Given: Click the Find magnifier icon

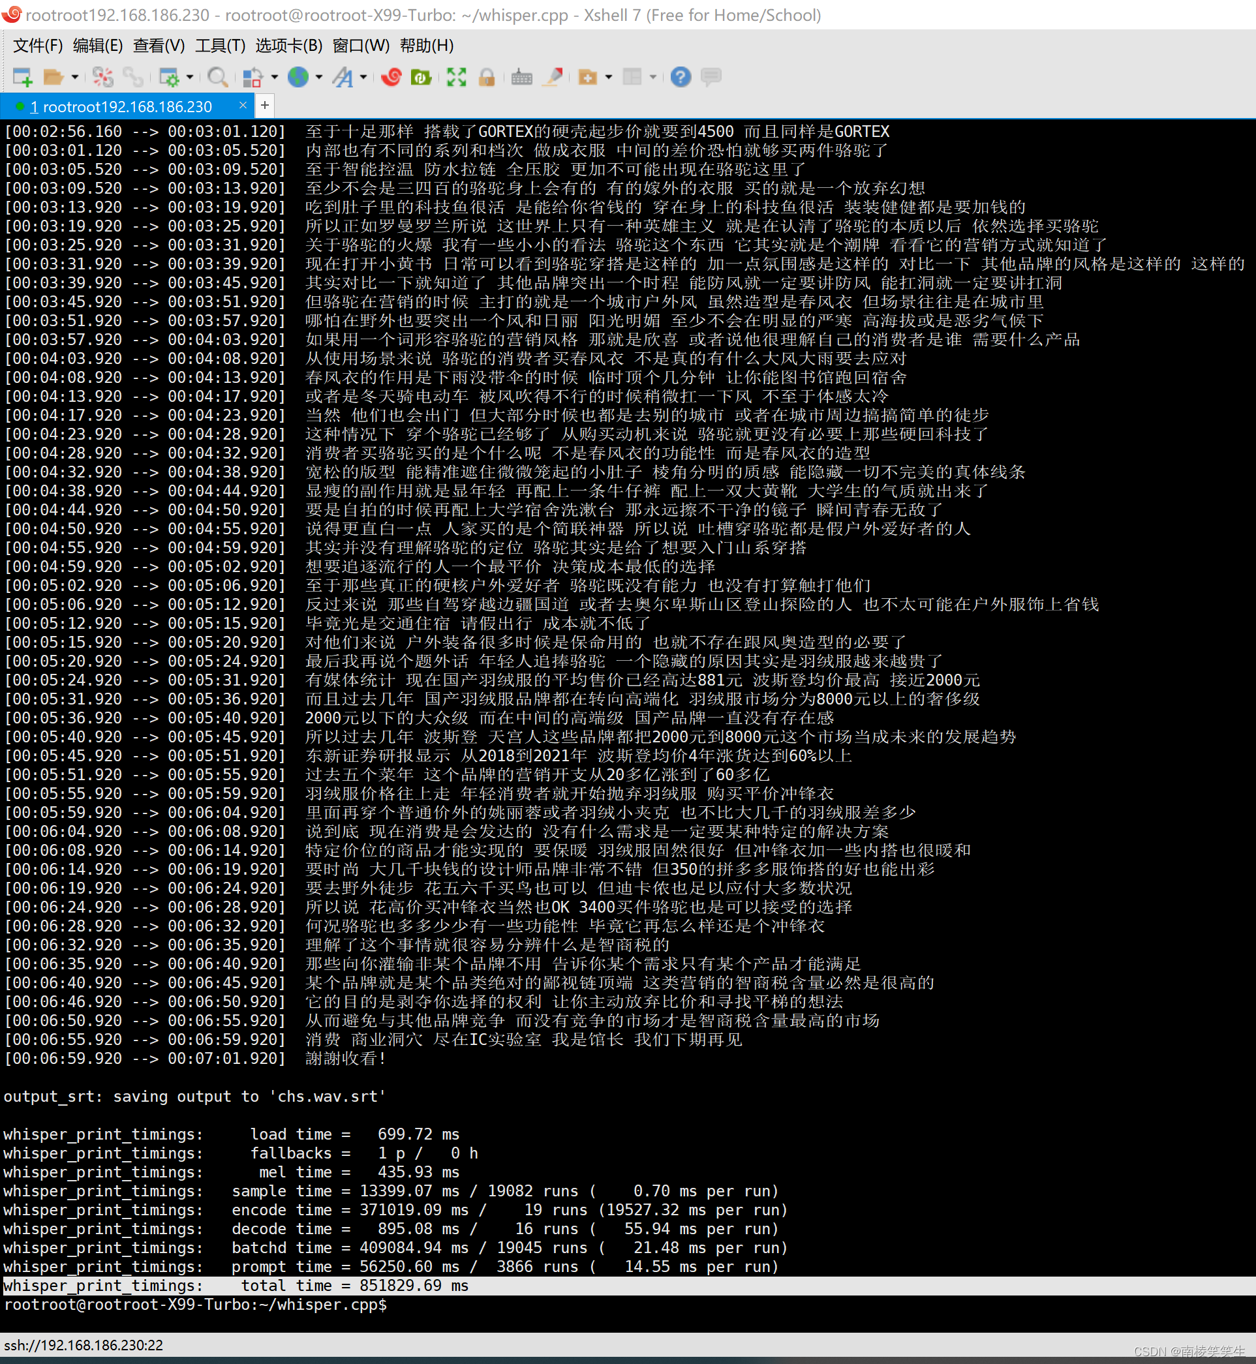Looking at the screenshot, I should pos(217,78).
